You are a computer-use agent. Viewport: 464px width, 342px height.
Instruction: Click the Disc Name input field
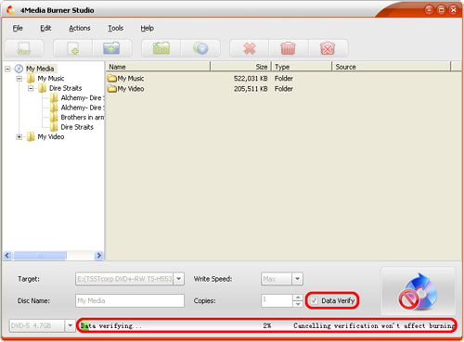tap(130, 300)
